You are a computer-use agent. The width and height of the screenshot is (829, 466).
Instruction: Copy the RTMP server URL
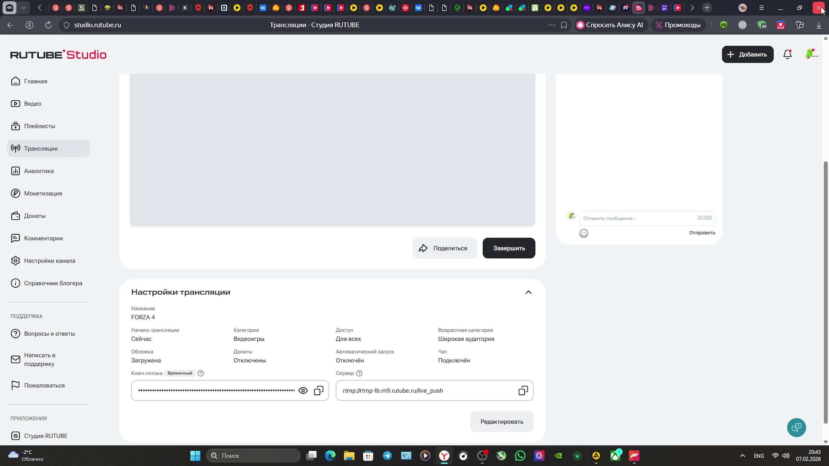click(x=523, y=391)
